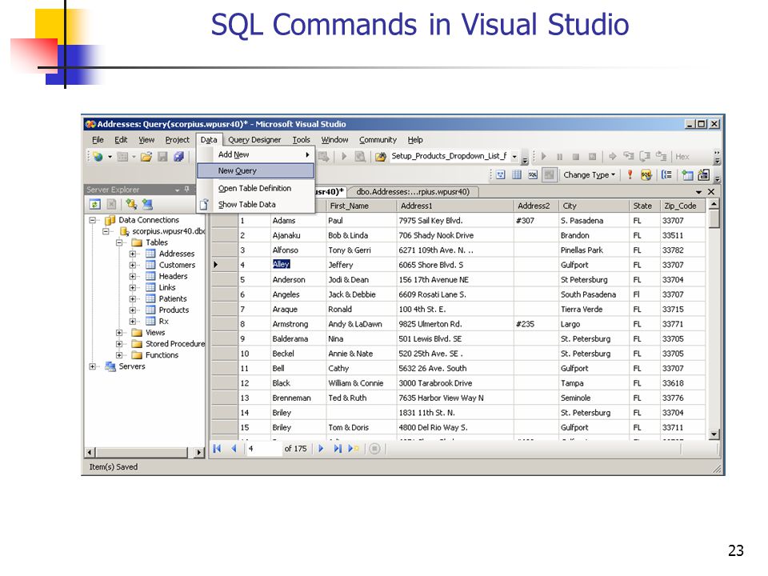
Task: Go to the previous record
Action: point(234,448)
